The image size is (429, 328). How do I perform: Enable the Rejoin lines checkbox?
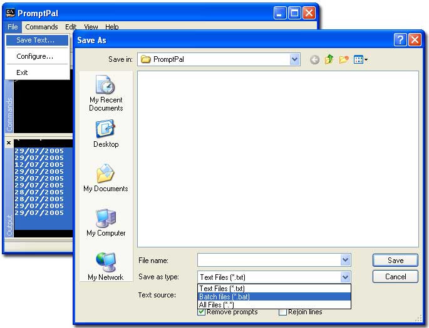coord(283,312)
